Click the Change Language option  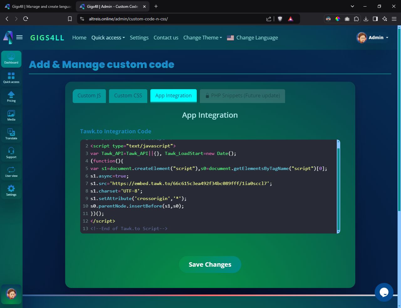(257, 38)
